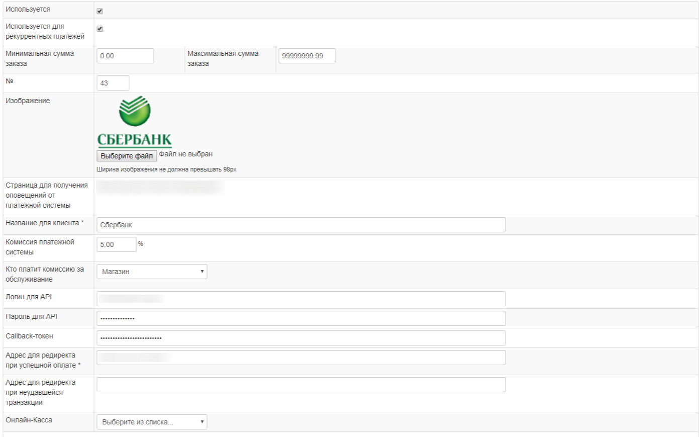
Task: Click the image width hint text
Action: tap(166, 169)
